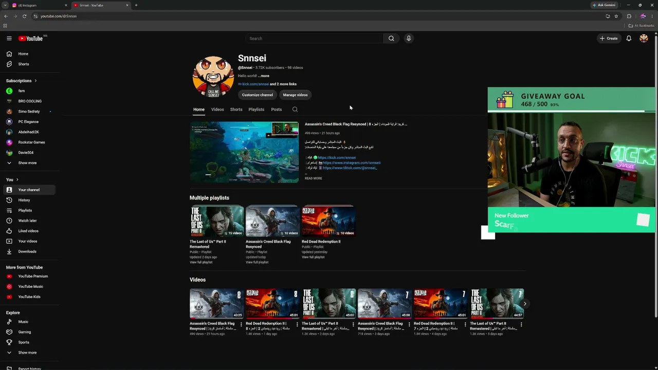This screenshot has height=370, width=658.
Task: Click the browser address bar
Action: pos(319,16)
